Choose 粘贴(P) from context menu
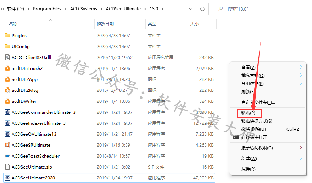This screenshot has width=312, height=183. 248,113
